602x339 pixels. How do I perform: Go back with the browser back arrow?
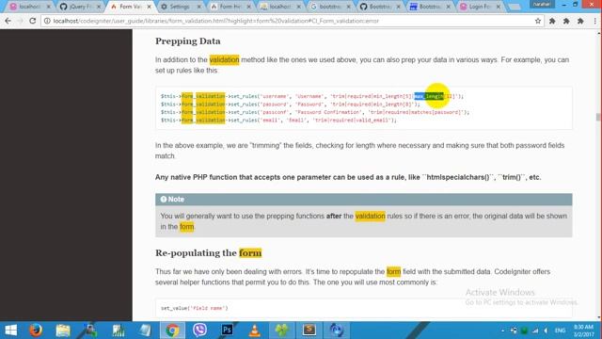click(x=8, y=21)
